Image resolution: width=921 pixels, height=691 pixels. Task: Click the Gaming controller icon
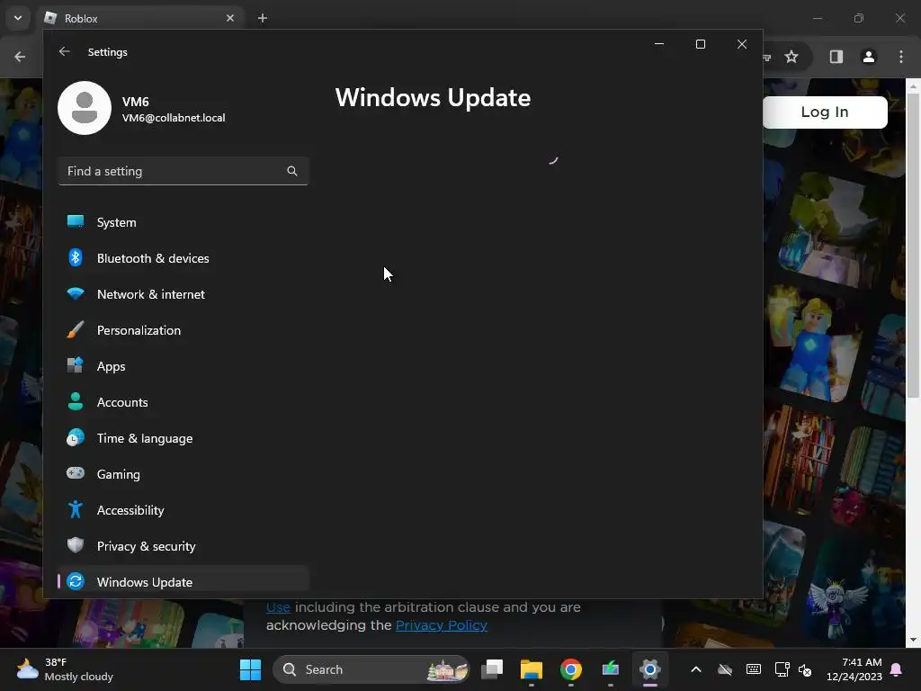click(76, 473)
